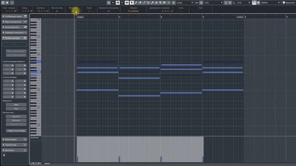Viewport: 296px width, 166px height.
Task: Open quantize preset 1/16 dropdown beside Q
Action: tap(213, 3)
